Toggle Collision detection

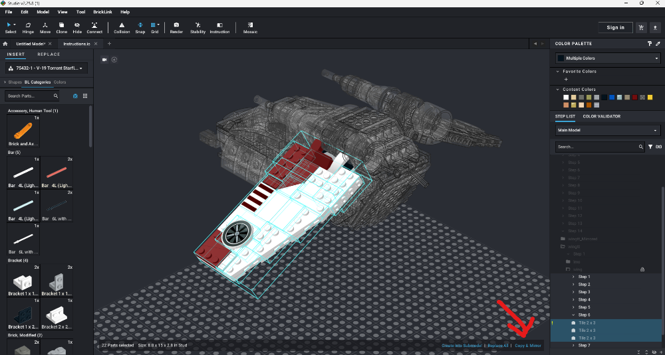point(122,27)
